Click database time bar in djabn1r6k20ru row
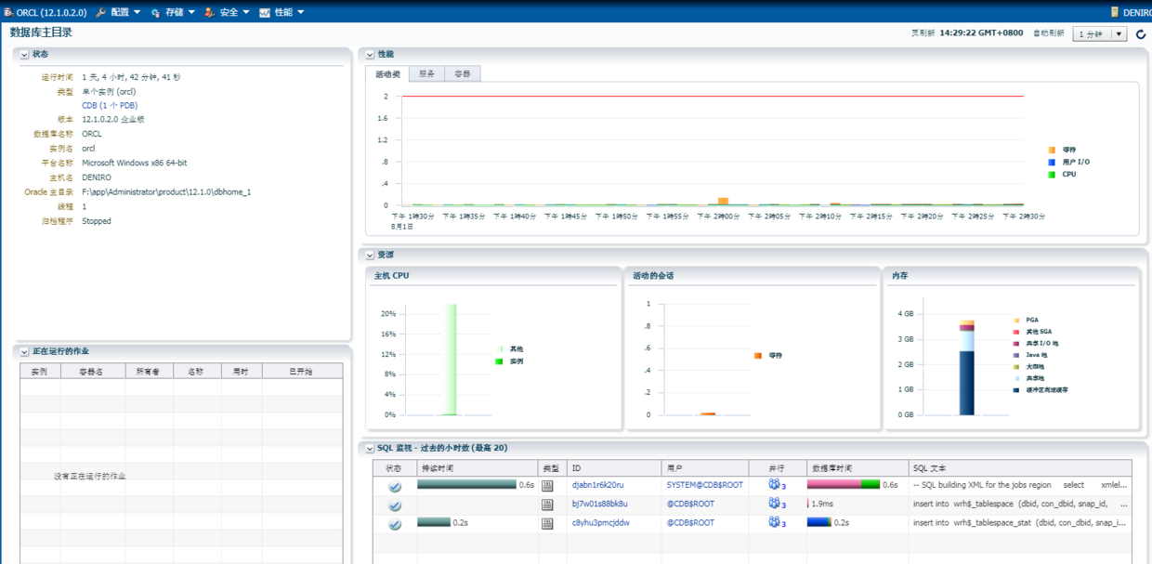The image size is (1152, 564). click(843, 484)
